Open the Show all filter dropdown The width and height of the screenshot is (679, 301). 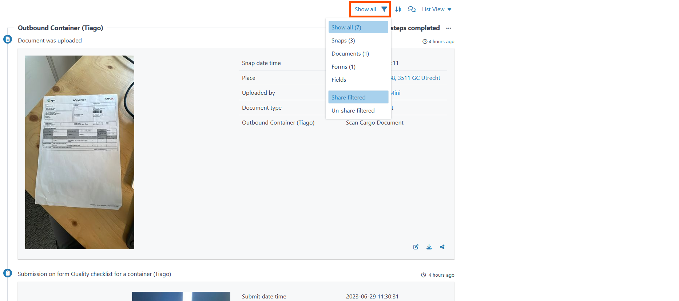coord(370,9)
